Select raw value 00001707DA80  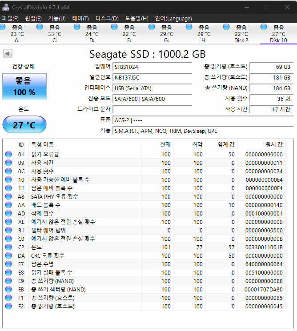coord(263,290)
